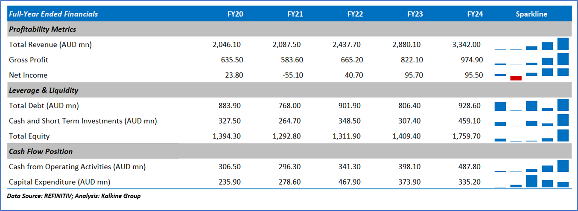Screen dimensions: 578x211
Task: Click the negative FY21 Net Income value
Action: pyautogui.click(x=293, y=75)
